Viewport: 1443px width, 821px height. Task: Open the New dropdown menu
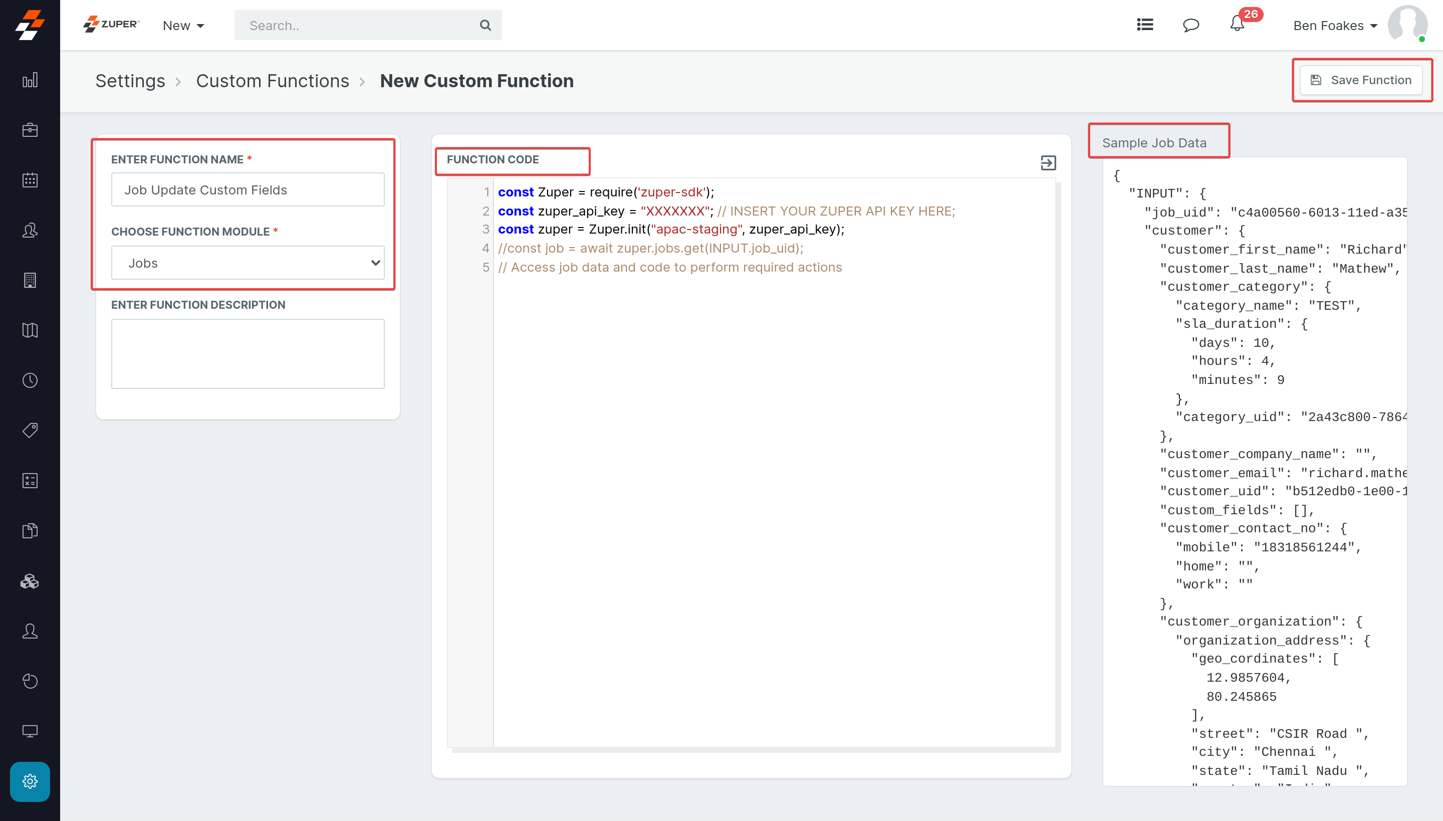(x=183, y=26)
